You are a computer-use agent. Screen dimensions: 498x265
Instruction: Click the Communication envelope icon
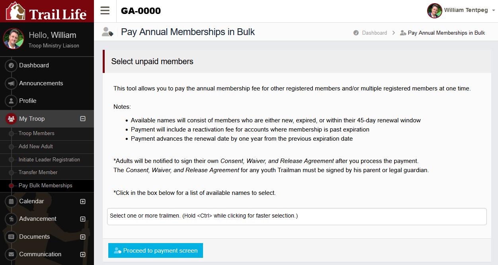click(x=11, y=254)
